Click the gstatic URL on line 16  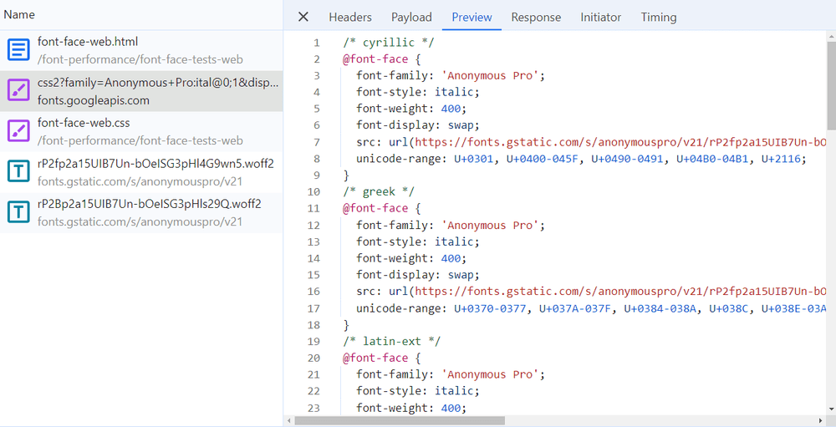tap(620, 291)
